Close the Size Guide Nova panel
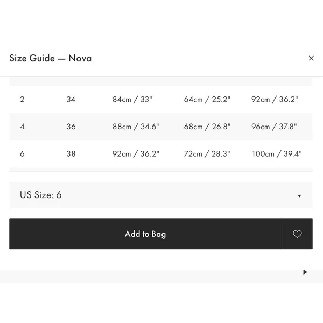Image resolution: width=323 pixels, height=323 pixels. [311, 58]
